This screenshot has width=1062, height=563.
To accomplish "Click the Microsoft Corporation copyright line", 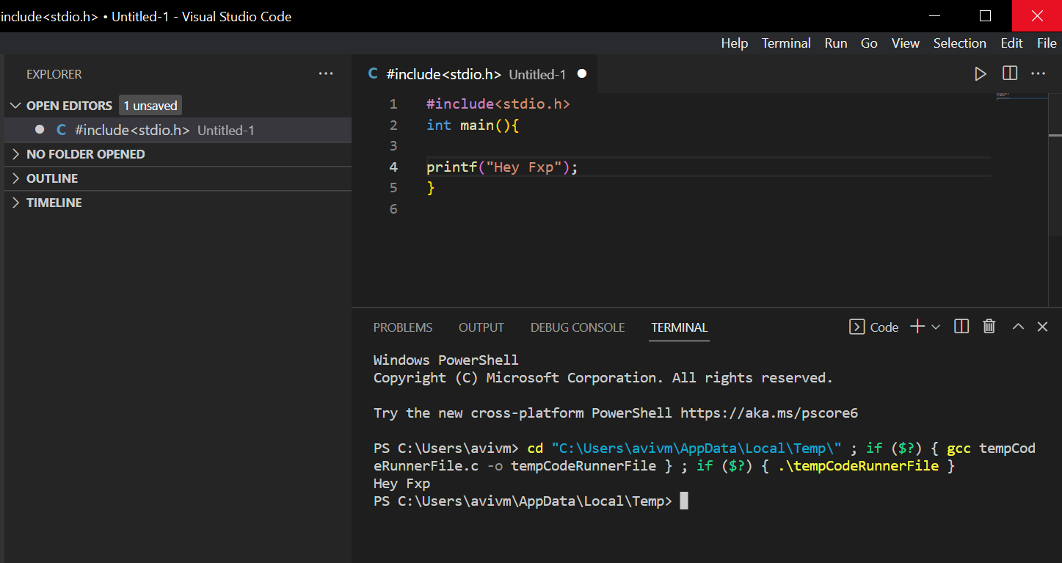I will [603, 378].
